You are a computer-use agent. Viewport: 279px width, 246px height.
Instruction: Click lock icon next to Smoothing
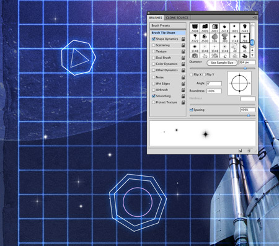point(183,96)
